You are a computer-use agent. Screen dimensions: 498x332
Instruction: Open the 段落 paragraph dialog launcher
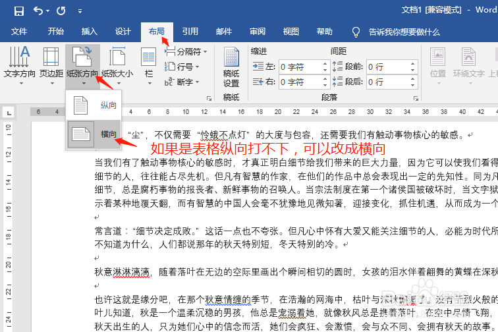(x=416, y=99)
